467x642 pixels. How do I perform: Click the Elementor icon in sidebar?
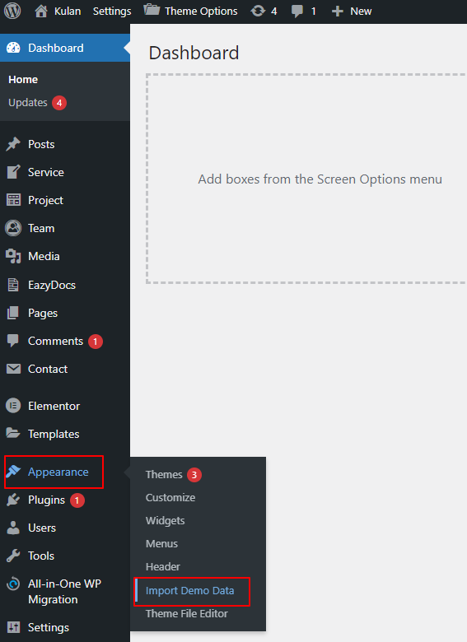pos(13,406)
